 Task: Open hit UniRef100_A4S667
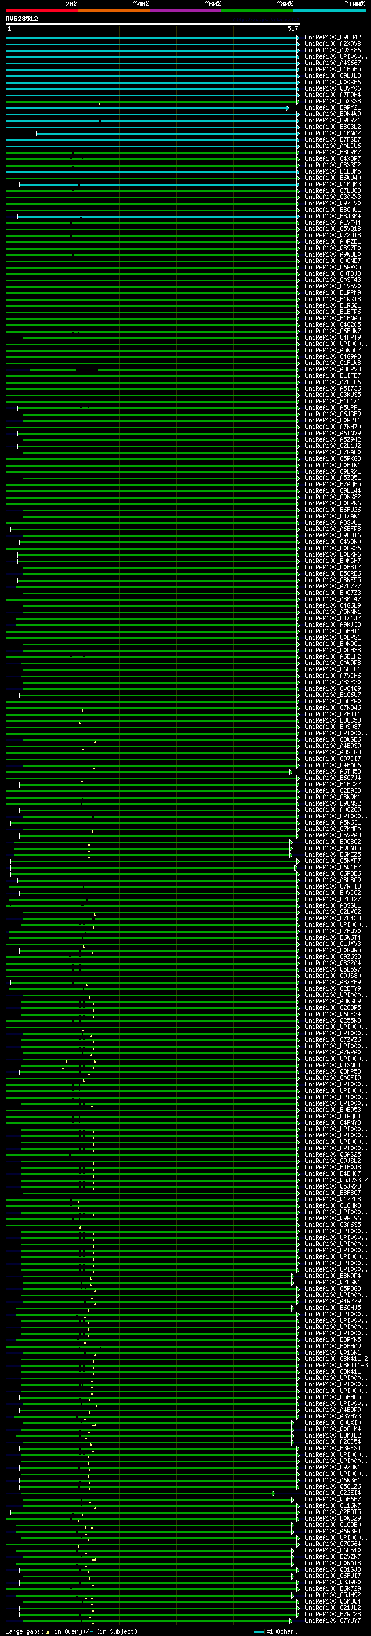click(x=333, y=63)
